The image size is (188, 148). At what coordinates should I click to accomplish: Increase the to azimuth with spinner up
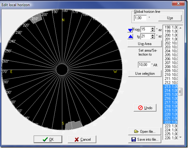coord(153,35)
